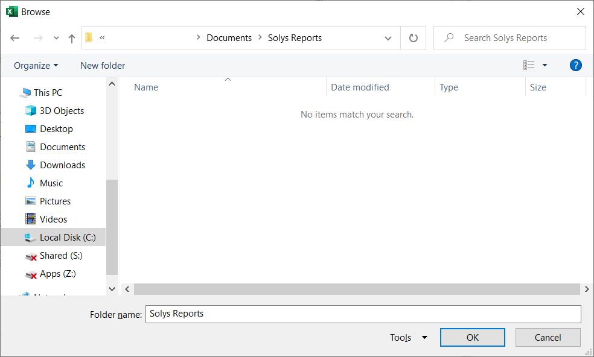Viewport: 594px width, 357px height.
Task: Click the horizontal scroll right arrow
Action: tap(586, 289)
